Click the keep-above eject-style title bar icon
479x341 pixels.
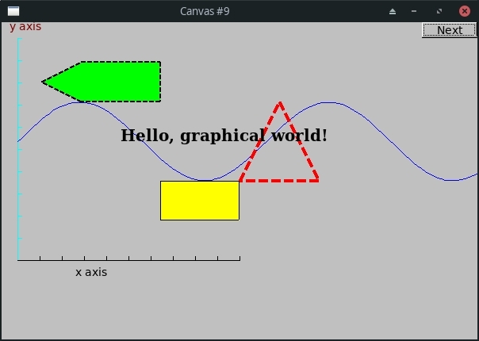pyautogui.click(x=393, y=12)
